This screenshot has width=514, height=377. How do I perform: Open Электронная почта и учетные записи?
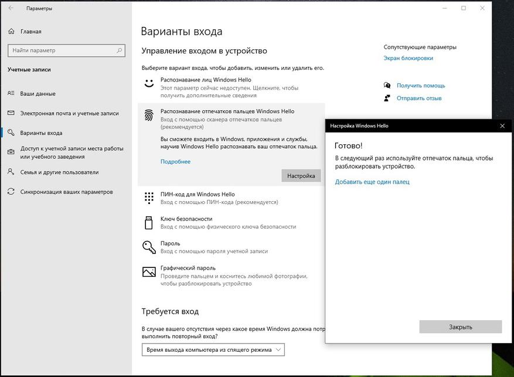pyautogui.click(x=69, y=113)
